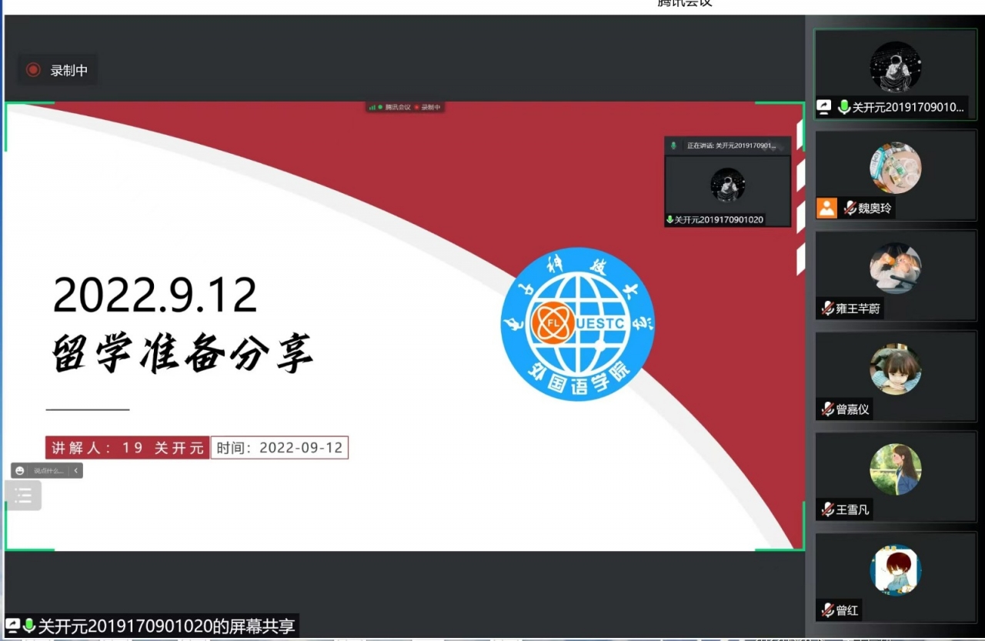Select 王雪凡's participant avatar

tap(895, 469)
